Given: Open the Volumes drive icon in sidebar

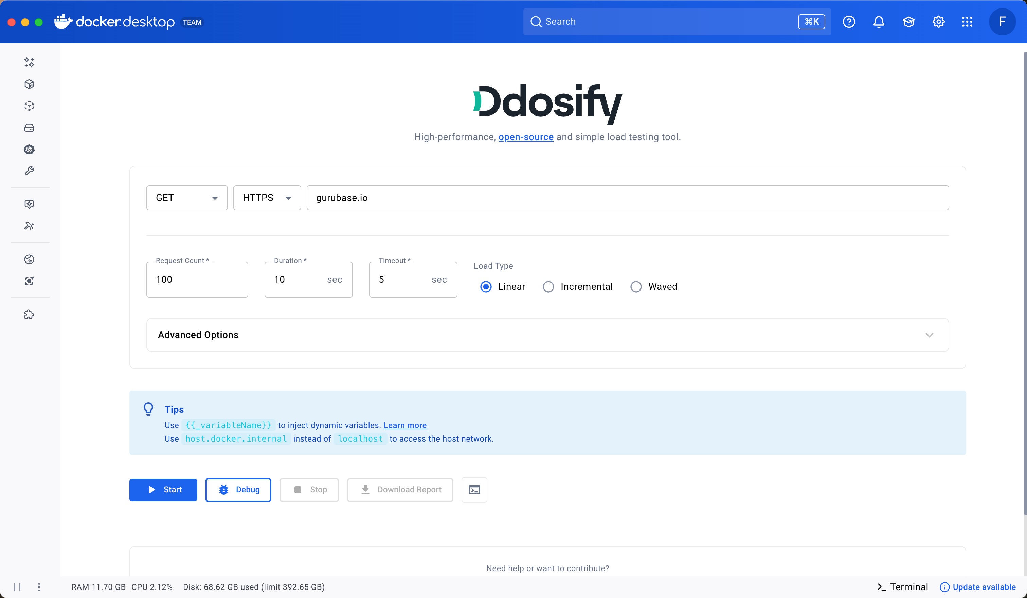Looking at the screenshot, I should pyautogui.click(x=29, y=128).
